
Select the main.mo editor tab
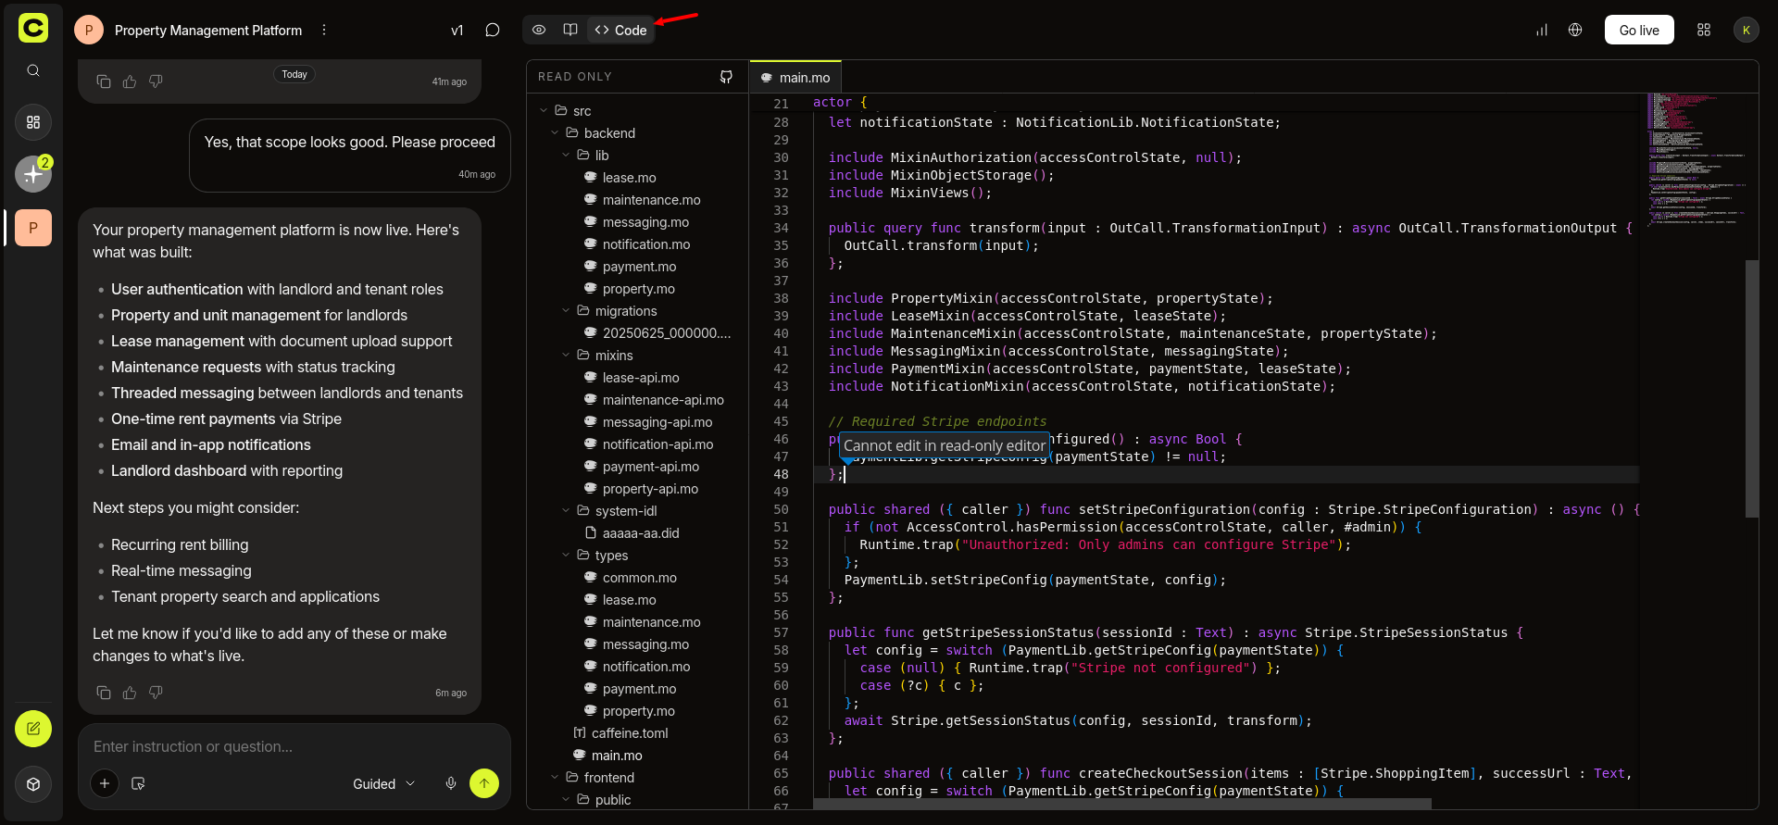click(x=795, y=78)
